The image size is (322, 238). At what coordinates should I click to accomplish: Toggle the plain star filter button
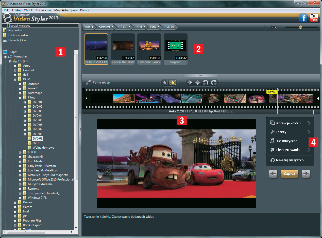click(x=165, y=83)
